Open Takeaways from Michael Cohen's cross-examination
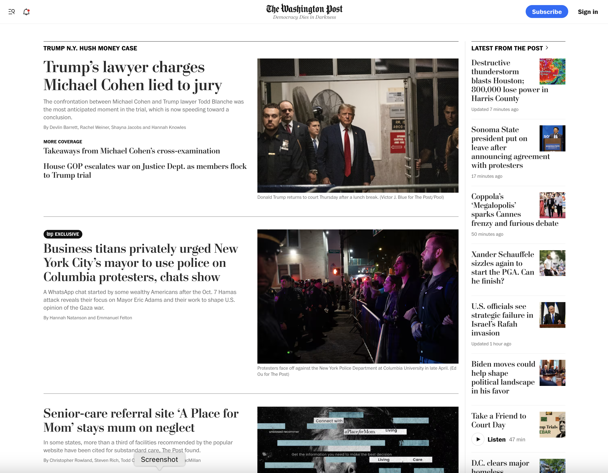The width and height of the screenshot is (608, 473). [132, 151]
